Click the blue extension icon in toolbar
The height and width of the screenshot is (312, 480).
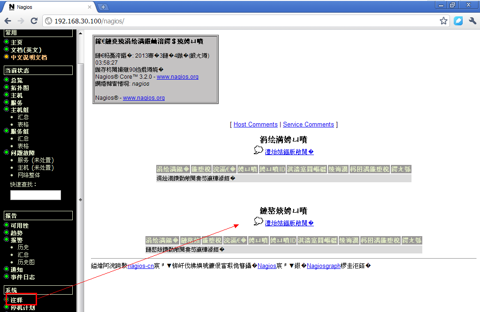pyautogui.click(x=458, y=21)
